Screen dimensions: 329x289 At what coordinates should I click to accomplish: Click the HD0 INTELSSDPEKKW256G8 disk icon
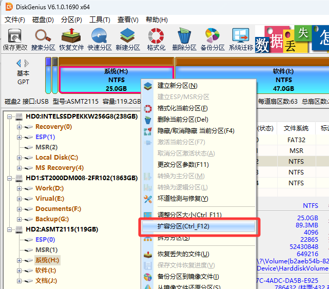19,117
